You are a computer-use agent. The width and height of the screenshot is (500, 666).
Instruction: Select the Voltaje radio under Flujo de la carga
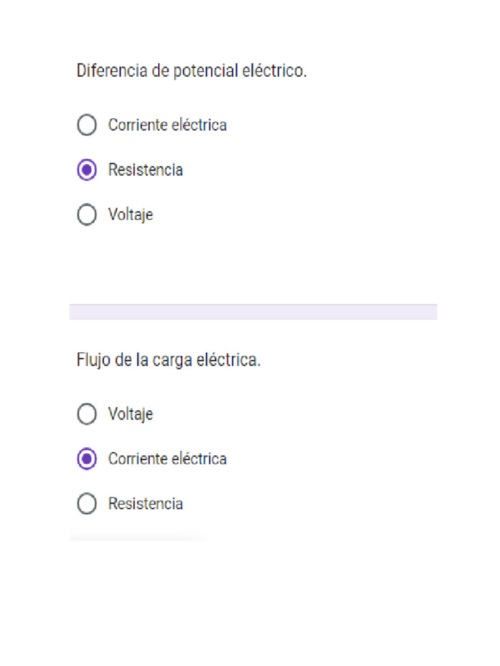pyautogui.click(x=87, y=414)
